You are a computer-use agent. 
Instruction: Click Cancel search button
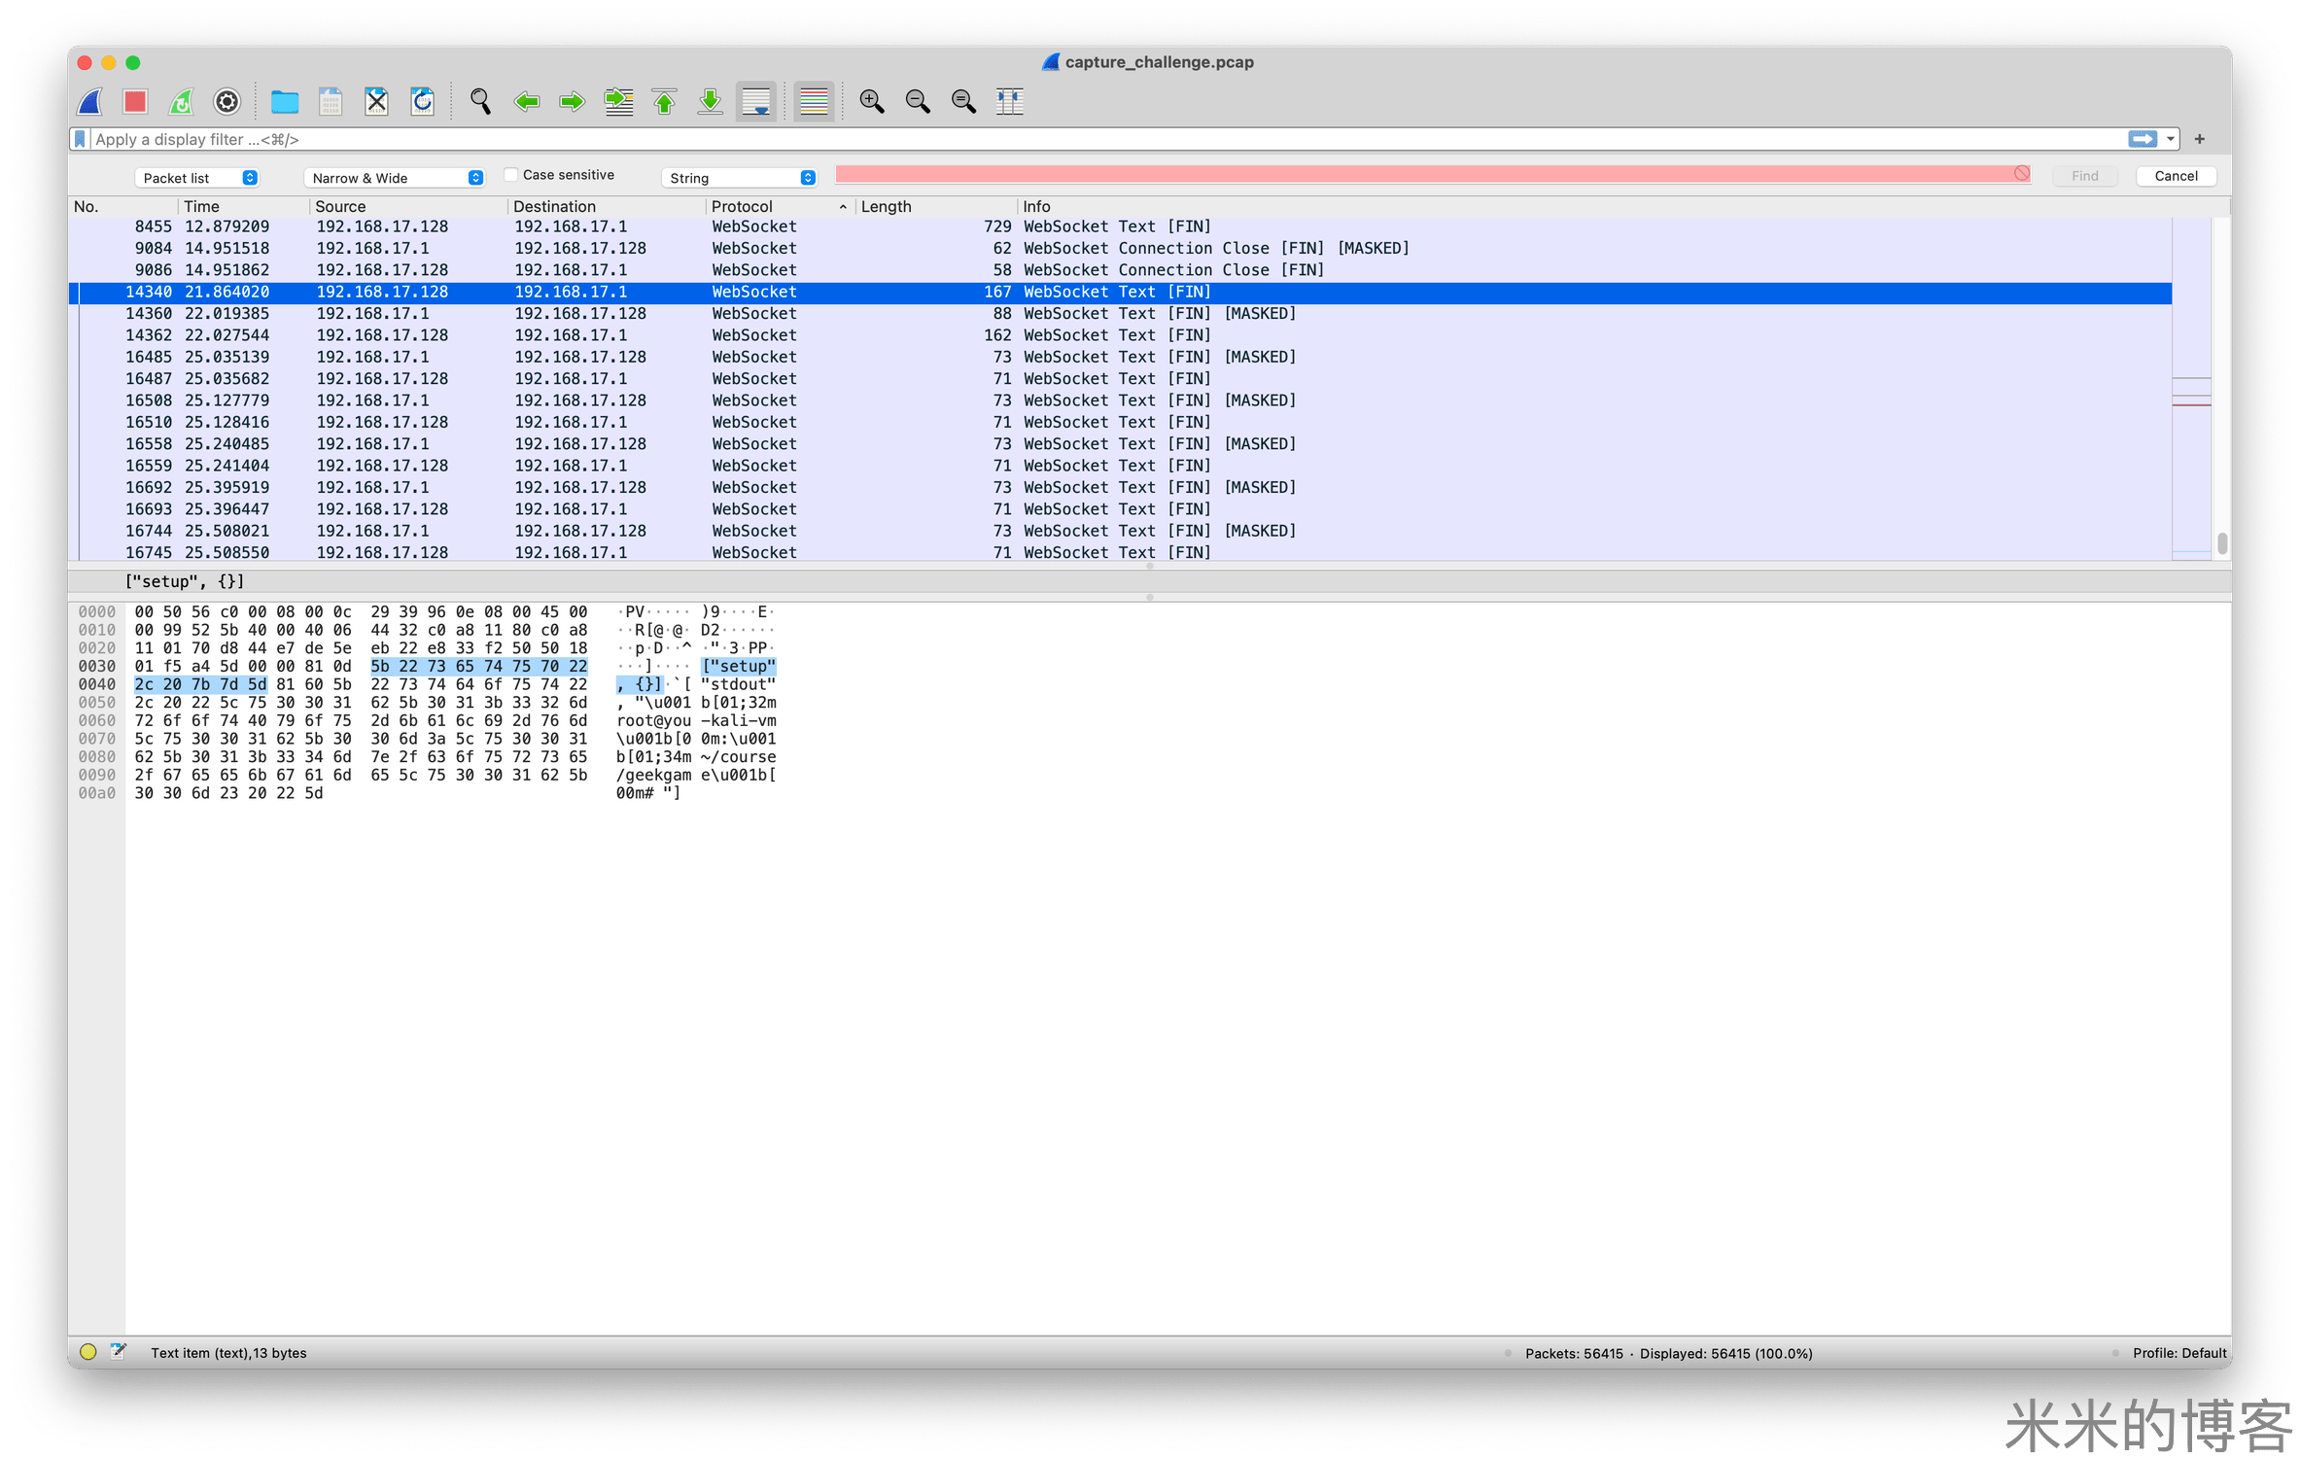[2175, 176]
